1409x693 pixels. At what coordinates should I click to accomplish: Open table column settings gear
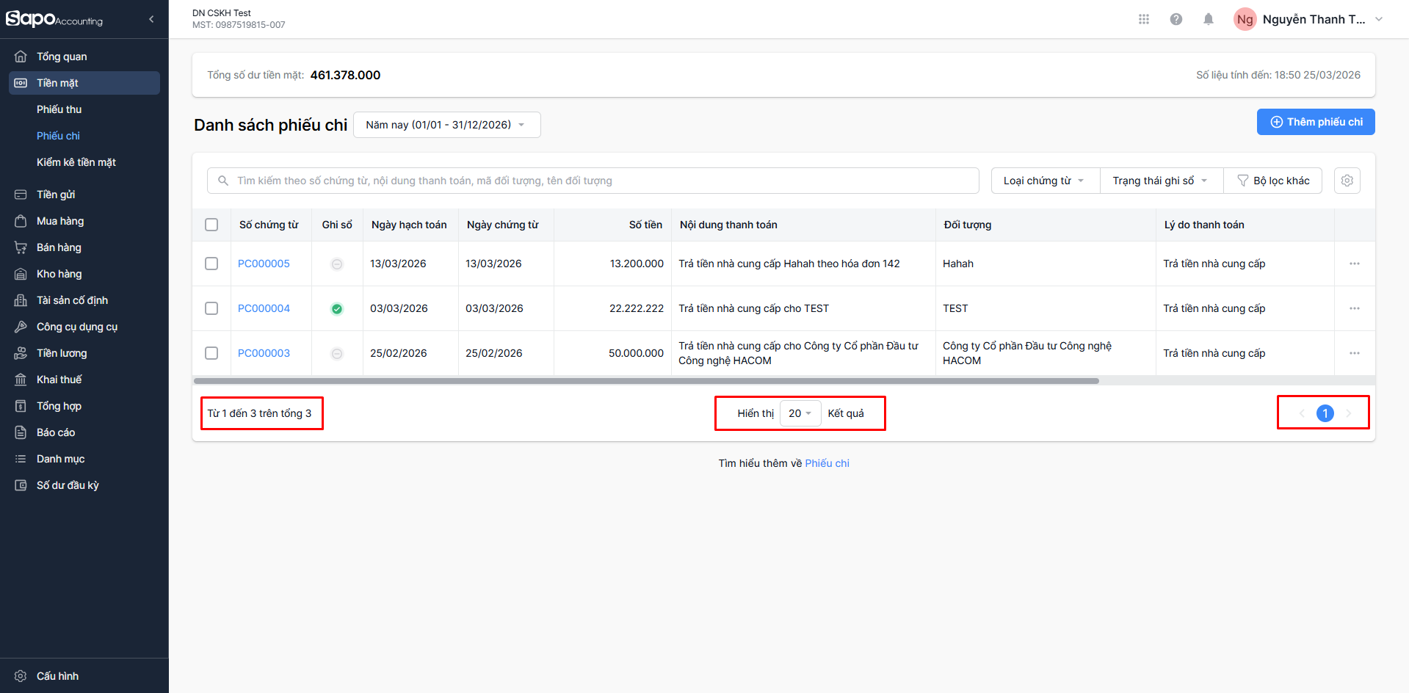click(1347, 181)
